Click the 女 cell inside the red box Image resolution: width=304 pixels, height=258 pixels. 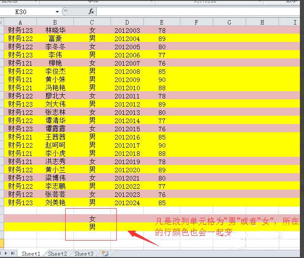pyautogui.click(x=92, y=219)
